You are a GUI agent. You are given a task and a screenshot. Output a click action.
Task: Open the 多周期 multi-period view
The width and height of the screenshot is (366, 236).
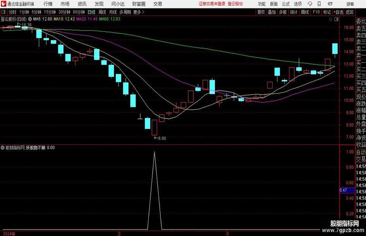[125, 12]
